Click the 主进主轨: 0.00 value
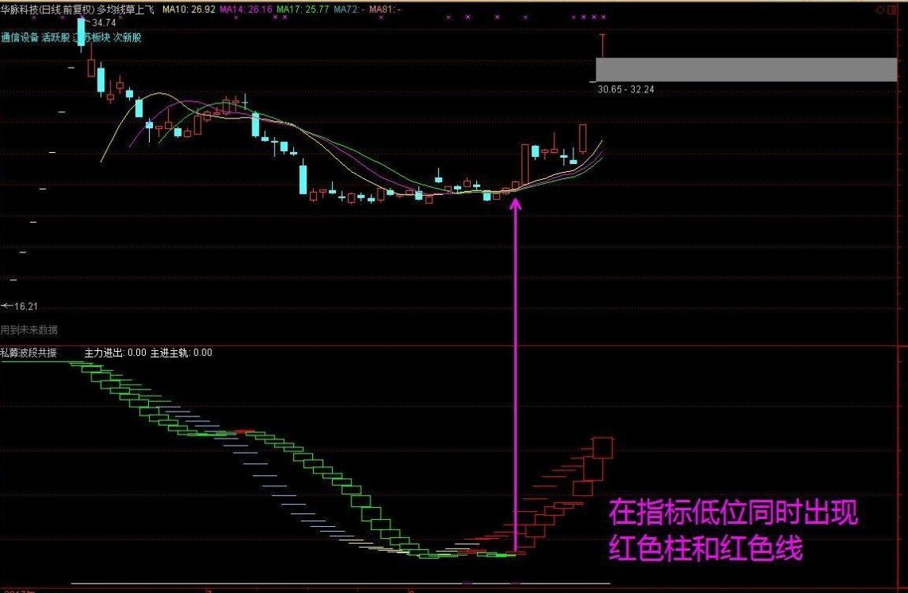Screen dimensions: 908x593 pos(182,353)
